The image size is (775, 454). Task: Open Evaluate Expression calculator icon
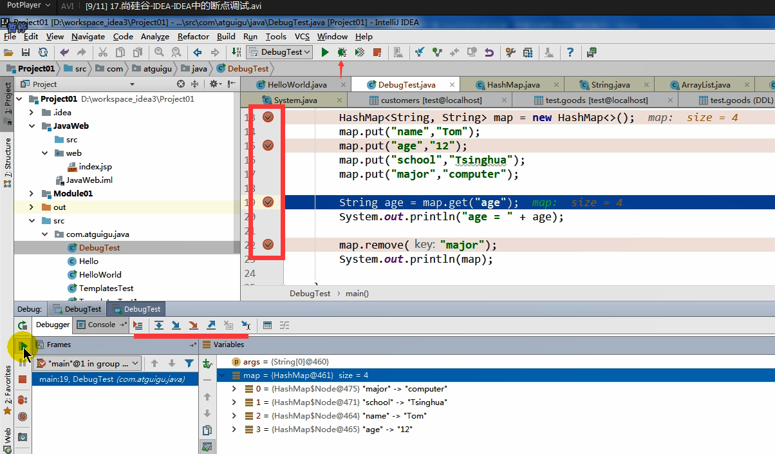click(268, 325)
